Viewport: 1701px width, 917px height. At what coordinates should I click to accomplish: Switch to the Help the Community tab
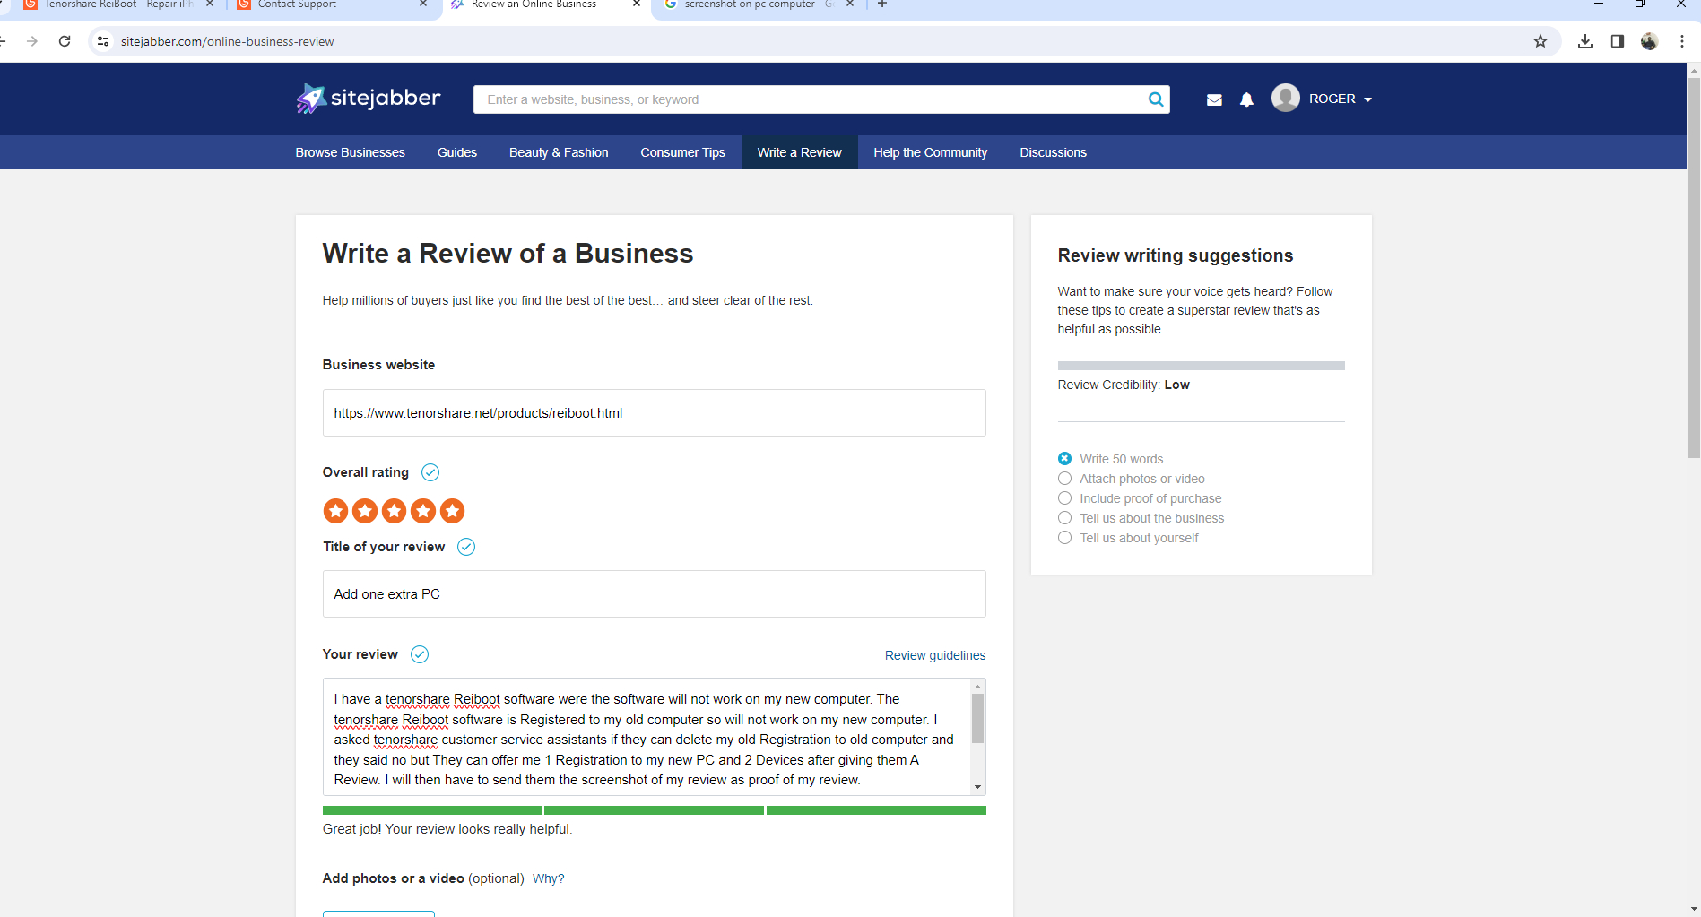pos(930,152)
